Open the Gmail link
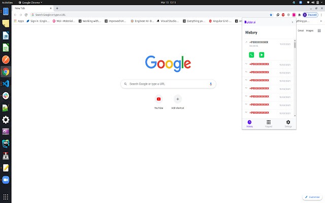The height and width of the screenshot is (203, 325). pyautogui.click(x=301, y=30)
